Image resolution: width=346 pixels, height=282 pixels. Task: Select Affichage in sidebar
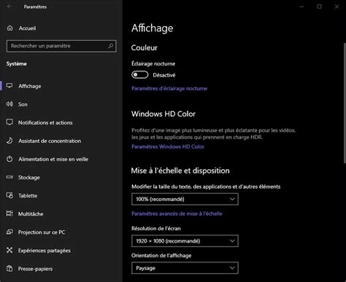click(61, 86)
